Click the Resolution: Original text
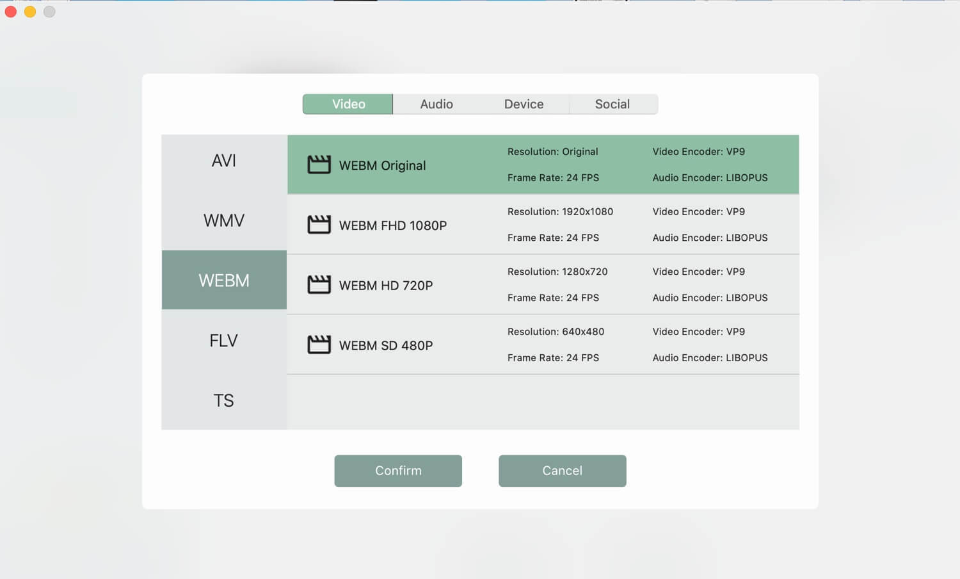 (553, 152)
